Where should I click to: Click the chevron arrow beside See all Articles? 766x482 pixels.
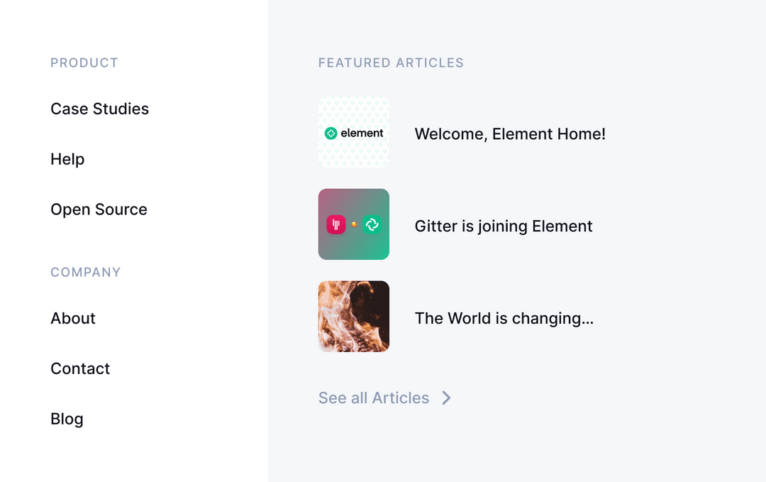coord(446,398)
